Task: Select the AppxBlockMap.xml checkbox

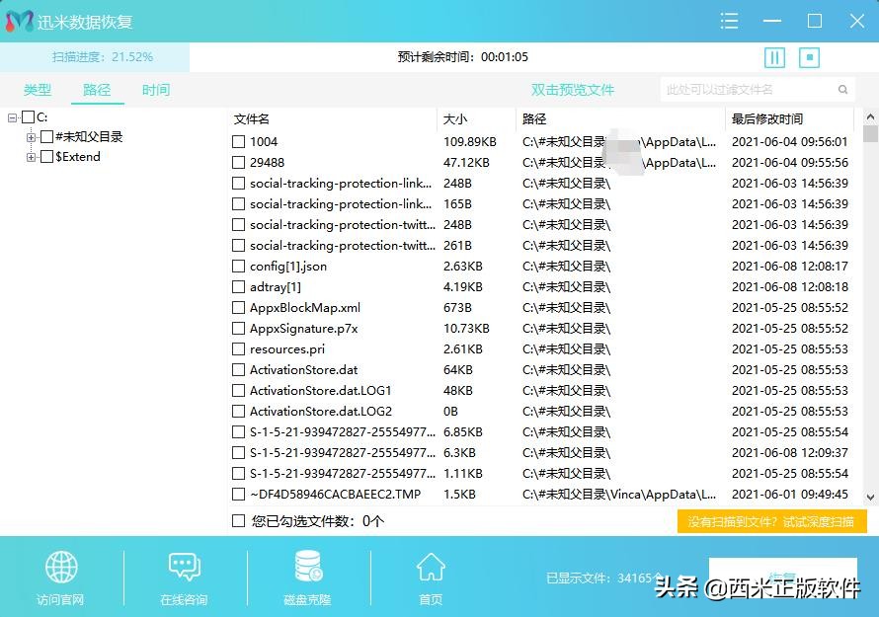Action: [x=238, y=308]
